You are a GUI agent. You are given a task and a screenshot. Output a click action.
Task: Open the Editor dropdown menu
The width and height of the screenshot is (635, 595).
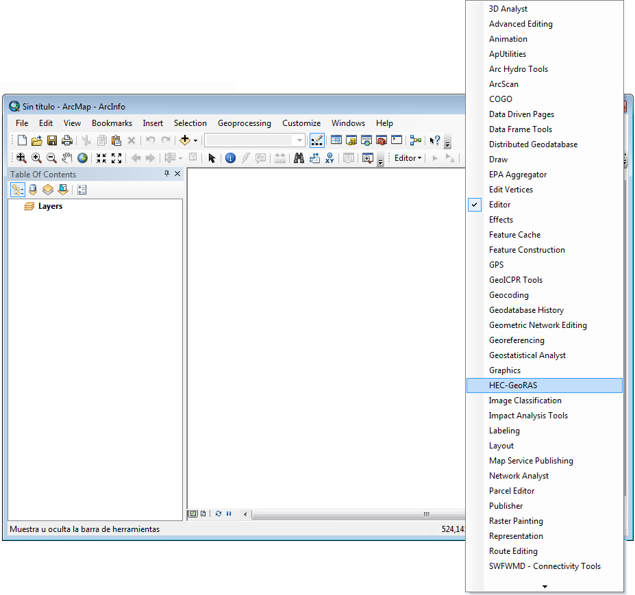click(x=408, y=158)
